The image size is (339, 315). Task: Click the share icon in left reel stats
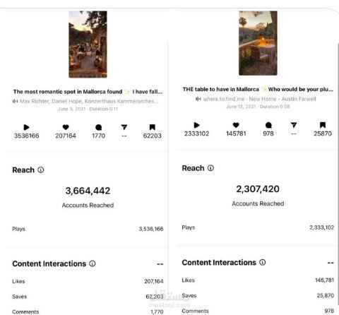coord(124,127)
